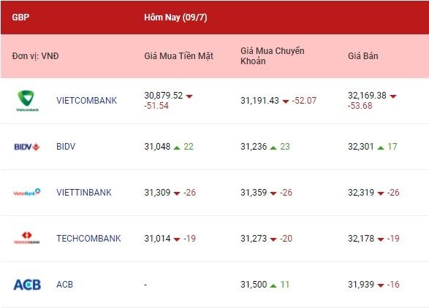Select the Giá Mua Chuyển Khoản column header
429x308 pixels.
(273, 56)
